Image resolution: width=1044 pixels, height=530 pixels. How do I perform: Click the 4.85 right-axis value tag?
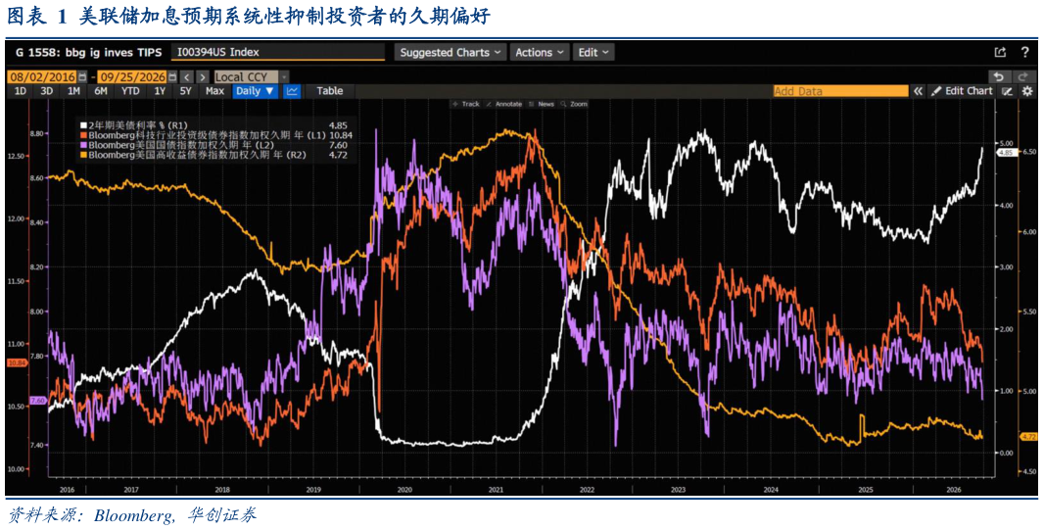[x=1006, y=153]
